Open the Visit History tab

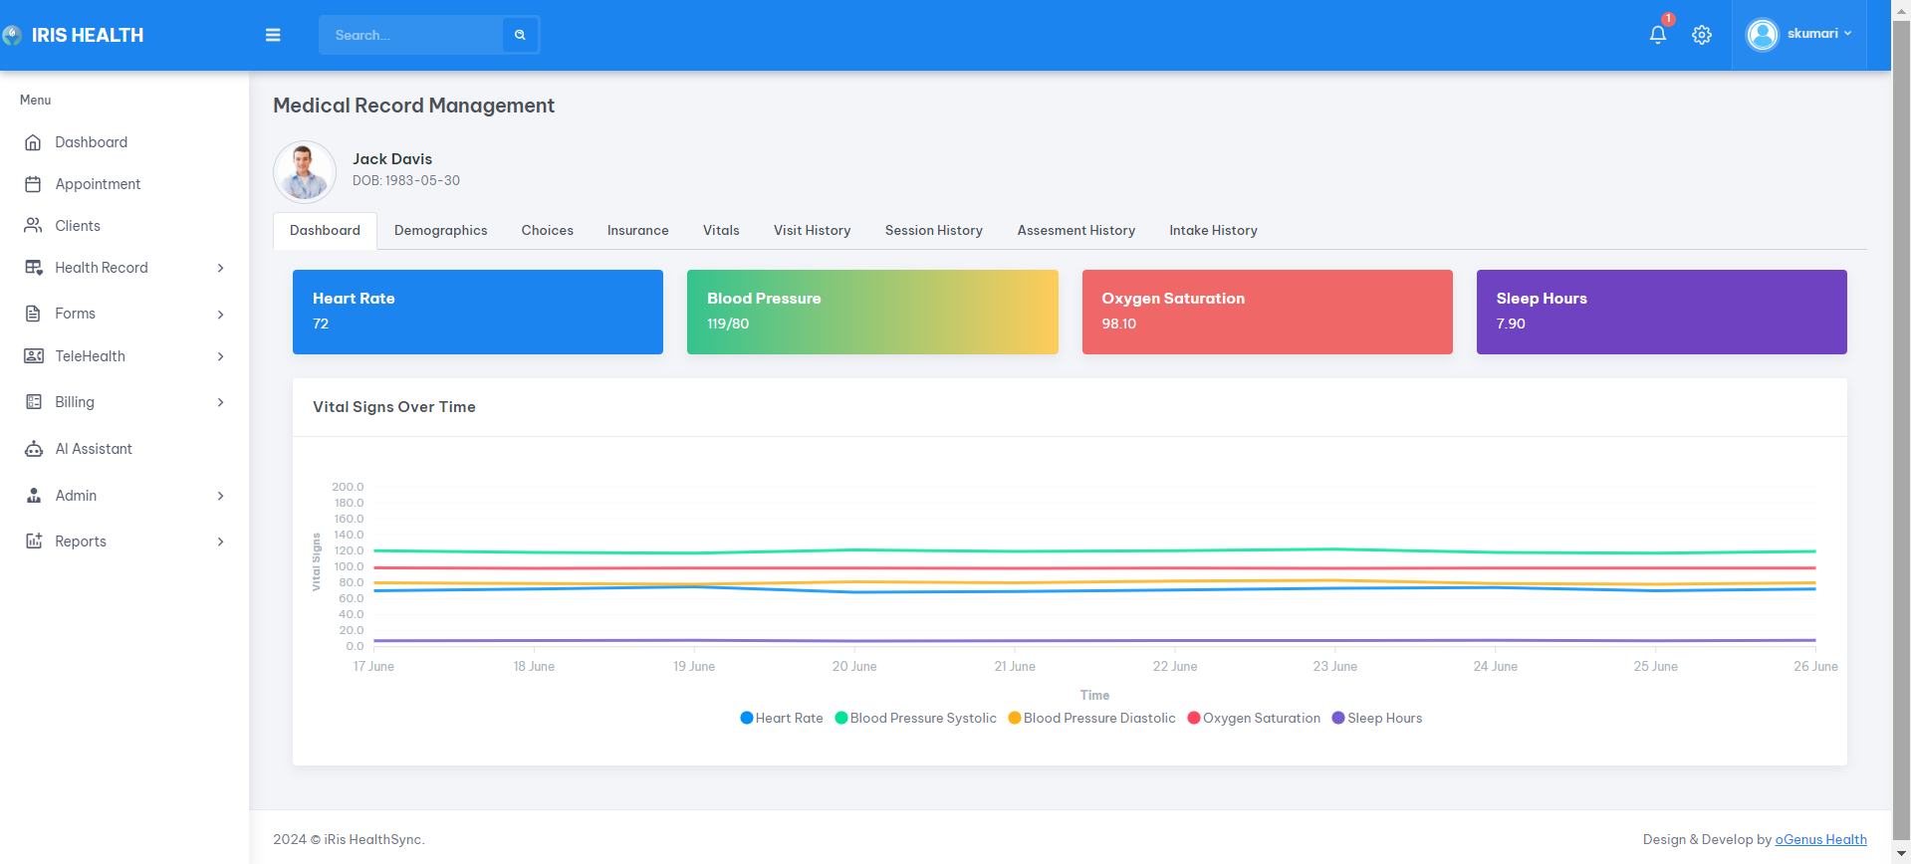812,231
